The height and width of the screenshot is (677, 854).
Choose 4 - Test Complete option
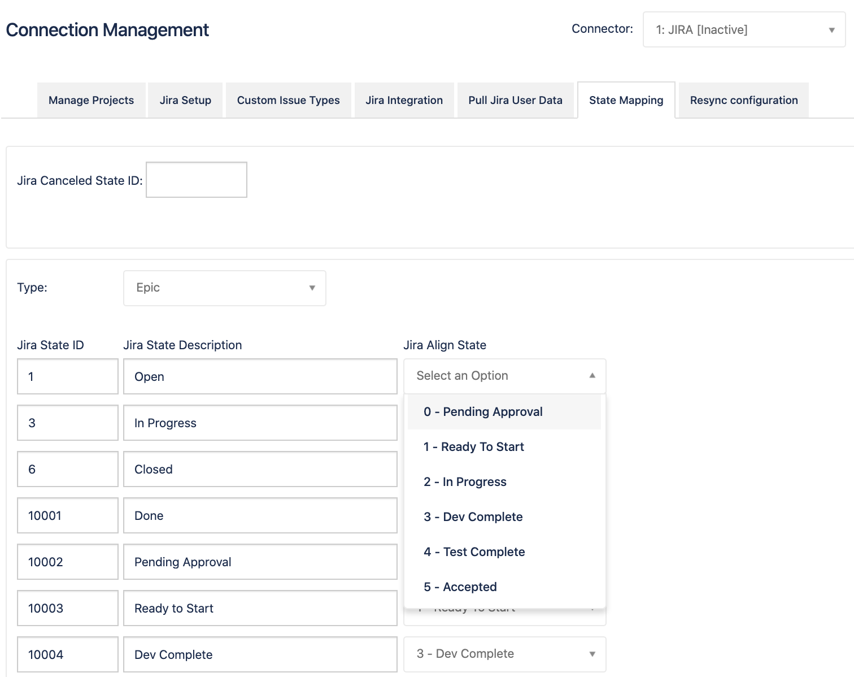(x=504, y=552)
